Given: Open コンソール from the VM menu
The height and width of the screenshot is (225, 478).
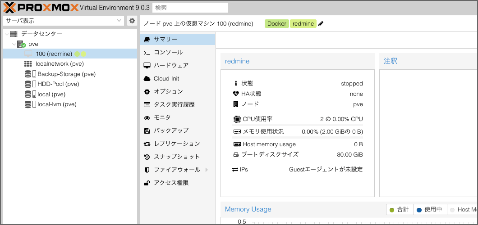Looking at the screenshot, I should point(168,53).
